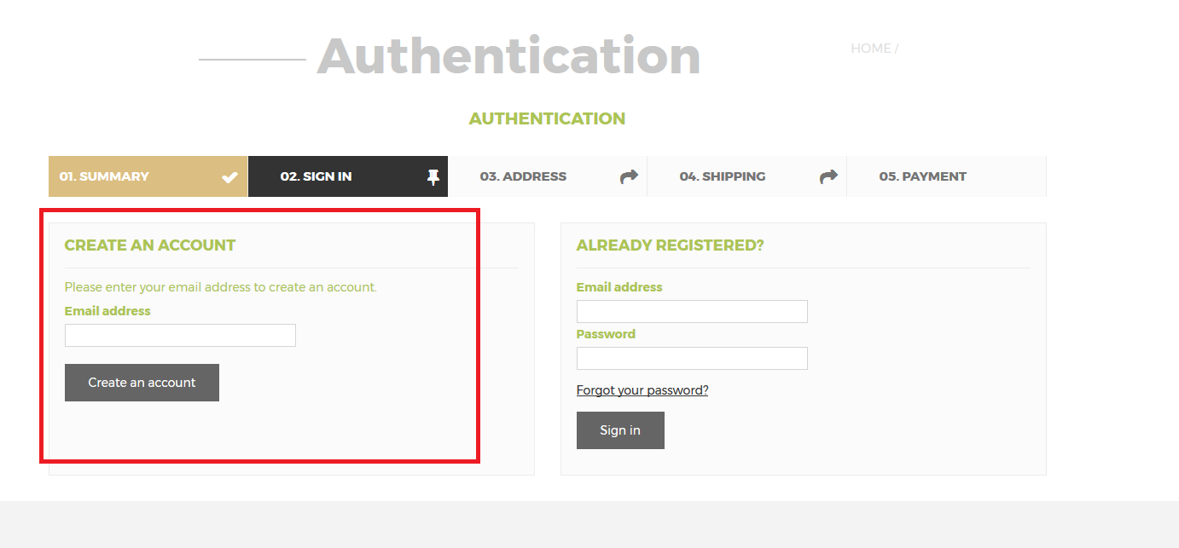Select the 02. Sign In step label
The height and width of the screenshot is (548, 1179).
[316, 176]
